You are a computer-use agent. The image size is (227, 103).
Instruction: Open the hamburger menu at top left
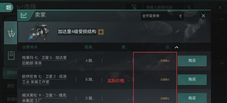[9, 7]
